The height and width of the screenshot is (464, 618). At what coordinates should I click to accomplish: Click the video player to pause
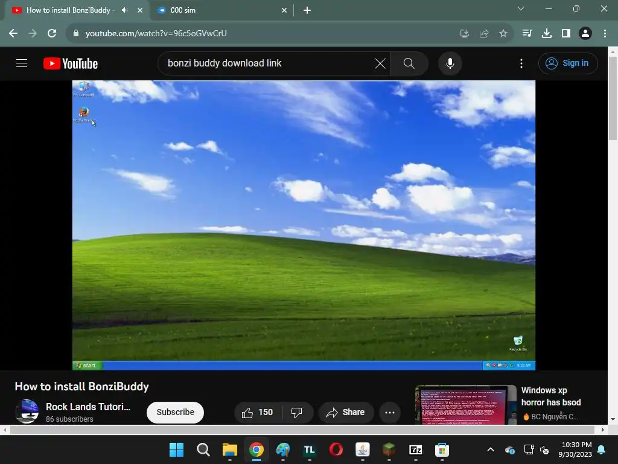304,225
